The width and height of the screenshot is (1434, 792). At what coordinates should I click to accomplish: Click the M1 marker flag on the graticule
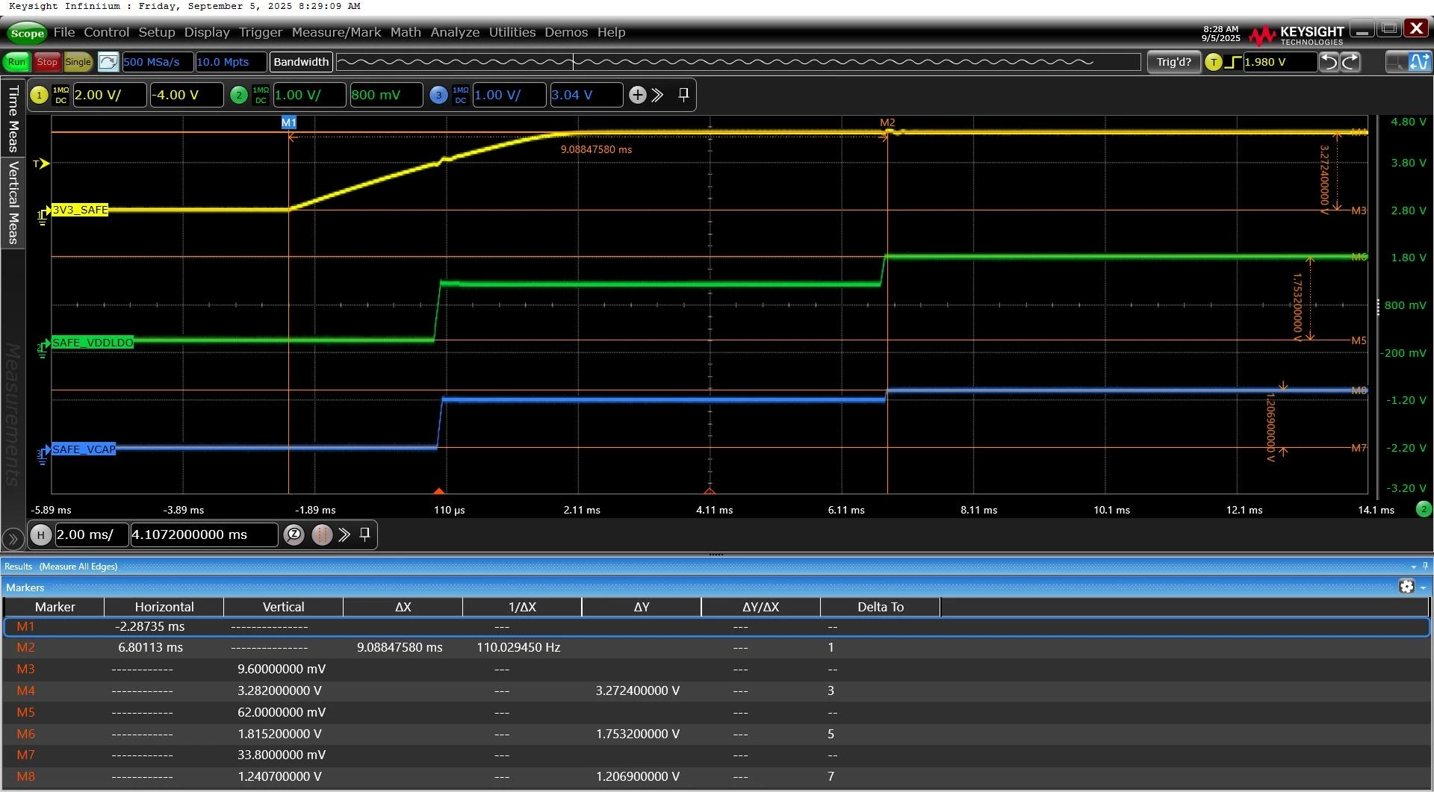289,122
